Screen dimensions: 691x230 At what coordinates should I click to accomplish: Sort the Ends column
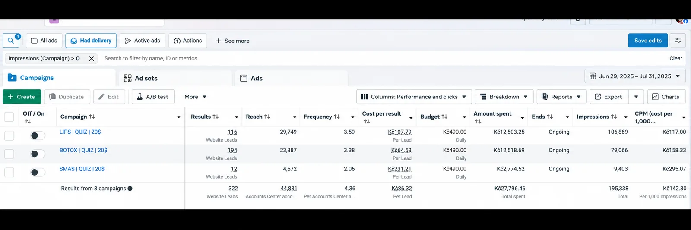pos(550,117)
